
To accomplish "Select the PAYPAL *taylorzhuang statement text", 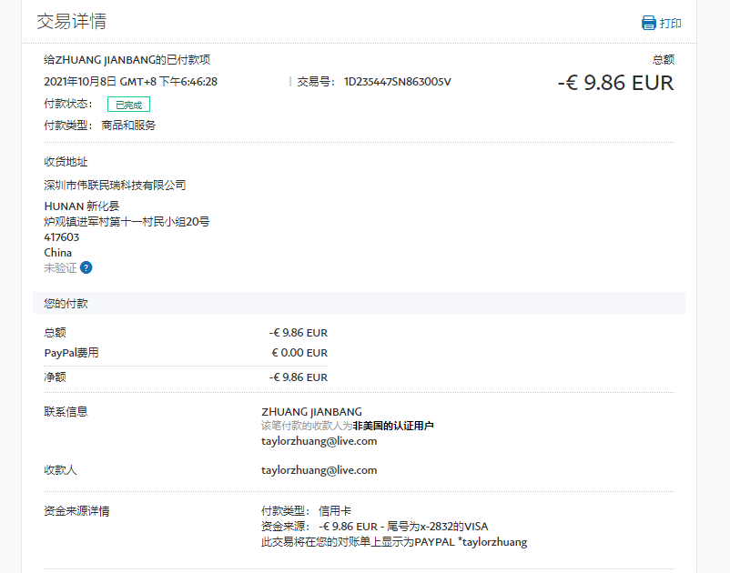I will click(x=471, y=542).
